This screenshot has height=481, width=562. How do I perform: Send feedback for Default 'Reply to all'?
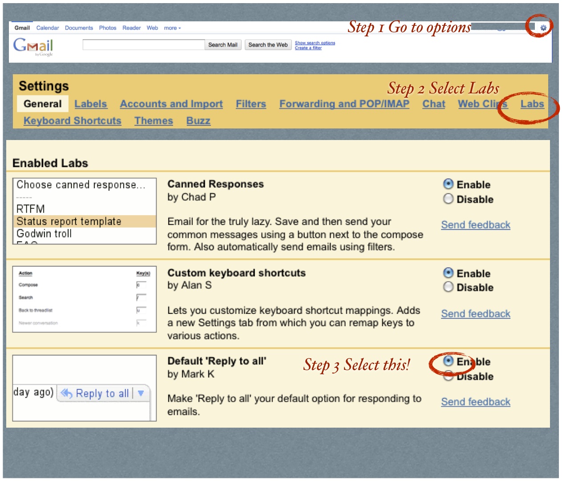pos(476,402)
